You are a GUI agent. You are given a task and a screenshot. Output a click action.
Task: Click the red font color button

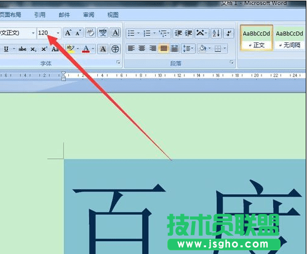tap(86, 49)
